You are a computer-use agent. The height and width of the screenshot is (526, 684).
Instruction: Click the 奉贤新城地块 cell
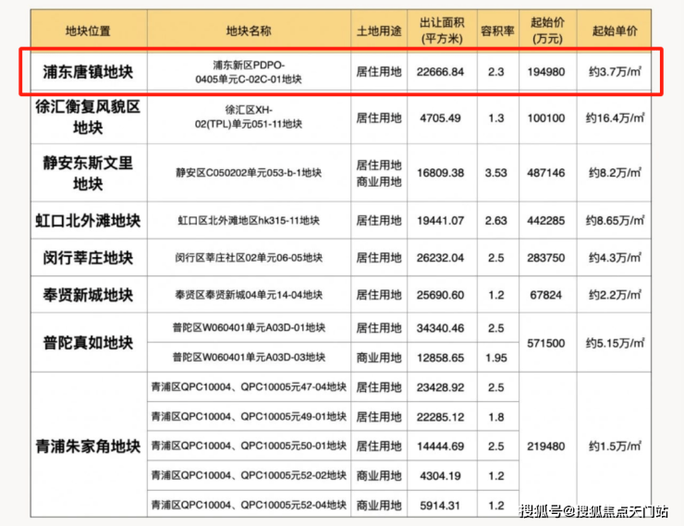88,295
